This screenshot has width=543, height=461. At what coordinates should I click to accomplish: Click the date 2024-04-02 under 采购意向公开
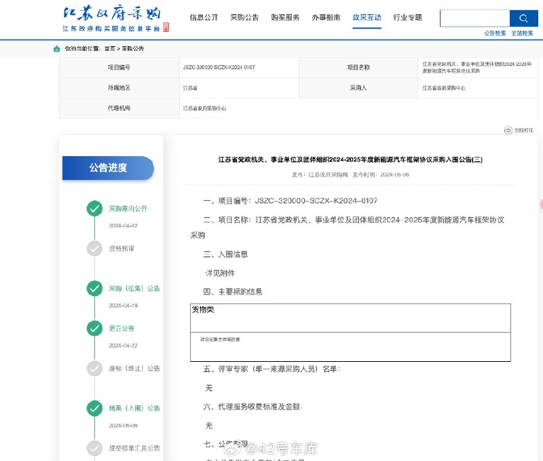pyautogui.click(x=124, y=226)
